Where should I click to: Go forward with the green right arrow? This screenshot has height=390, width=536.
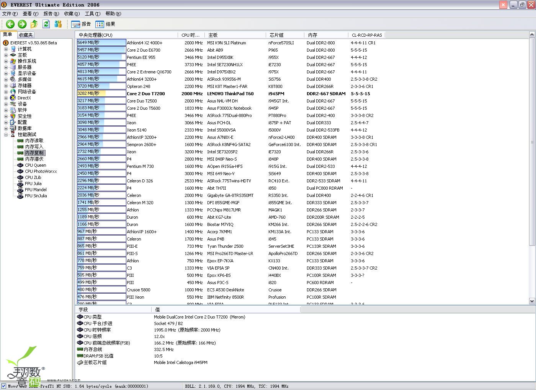point(22,24)
